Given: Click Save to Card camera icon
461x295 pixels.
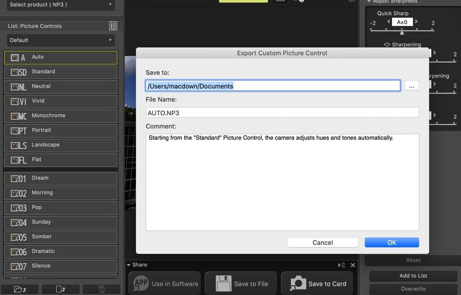Looking at the screenshot, I should tap(298, 283).
